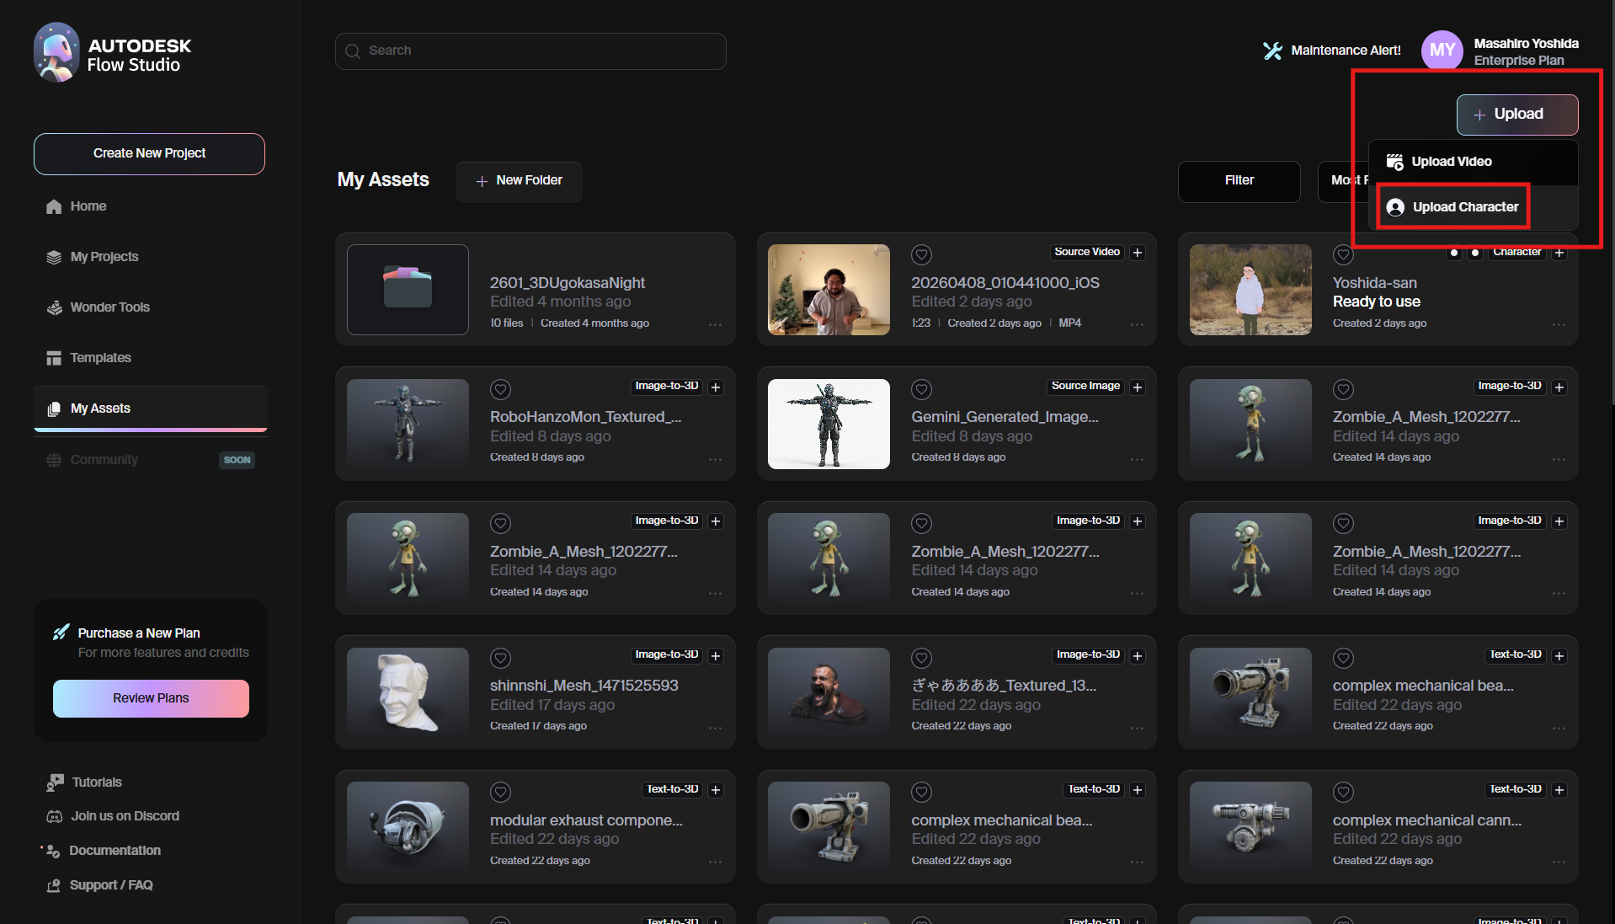This screenshot has height=924, width=1615.
Task: Click the Search input field
Action: 530,51
